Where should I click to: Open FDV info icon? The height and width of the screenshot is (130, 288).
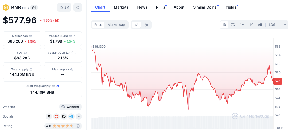coord(25,53)
